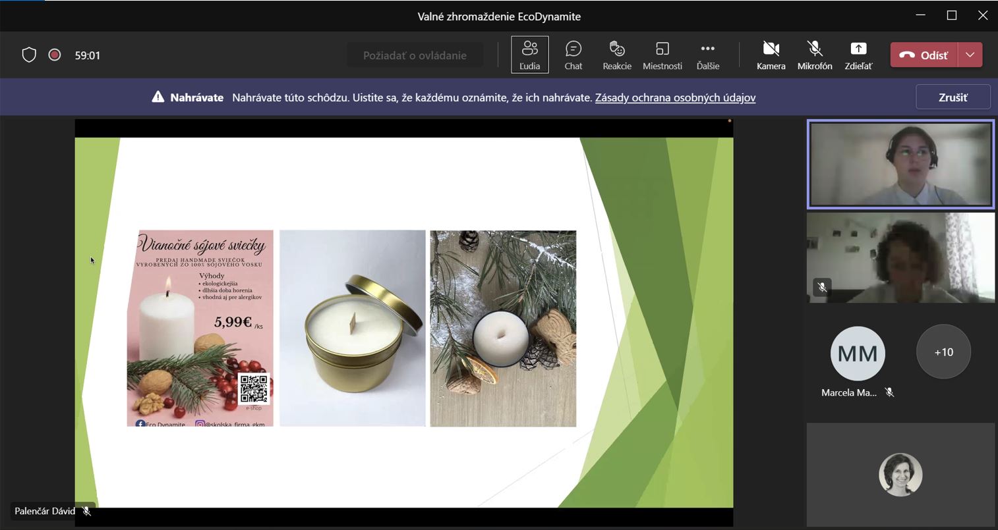Screen dimensions: 998x530
Task: Click the meeting timer 59:01
Action: [x=88, y=55]
